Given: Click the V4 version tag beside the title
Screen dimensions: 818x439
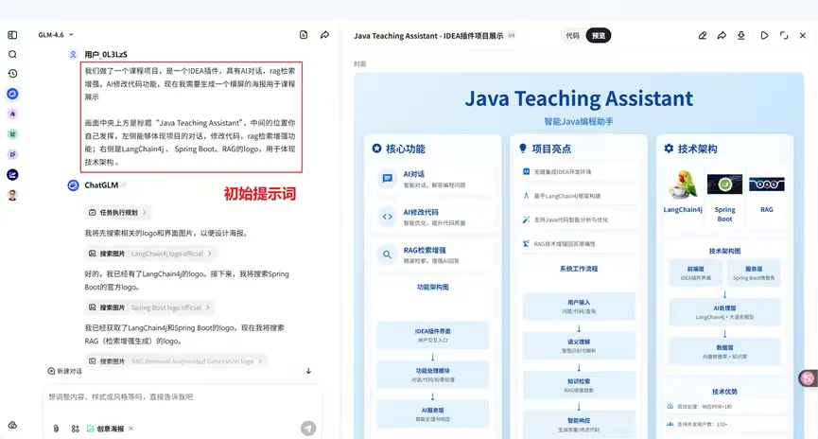Looking at the screenshot, I should coord(512,36).
